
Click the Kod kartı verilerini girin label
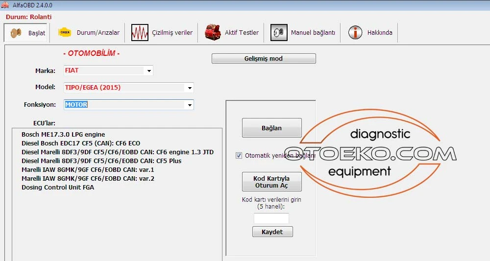(x=271, y=203)
